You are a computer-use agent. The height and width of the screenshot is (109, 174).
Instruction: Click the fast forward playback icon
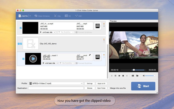tap(119, 76)
